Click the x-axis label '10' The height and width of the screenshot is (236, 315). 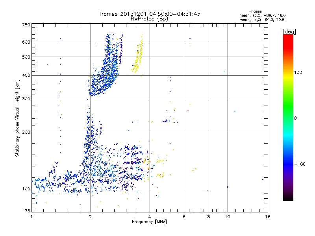(x=228, y=217)
